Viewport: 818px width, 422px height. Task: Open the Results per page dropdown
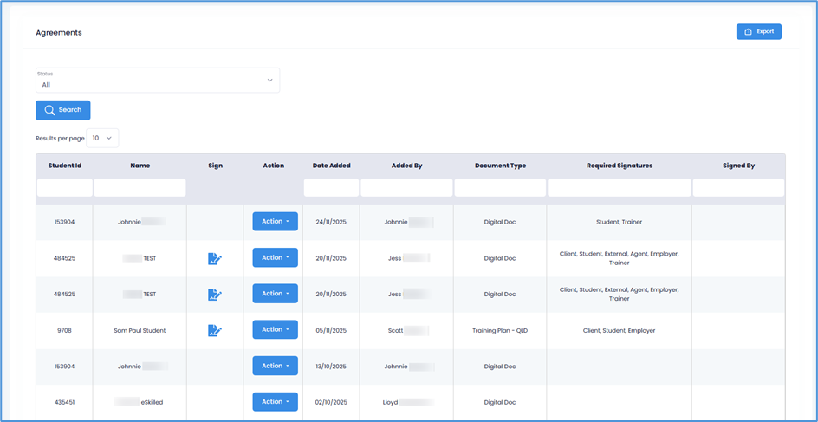[102, 138]
